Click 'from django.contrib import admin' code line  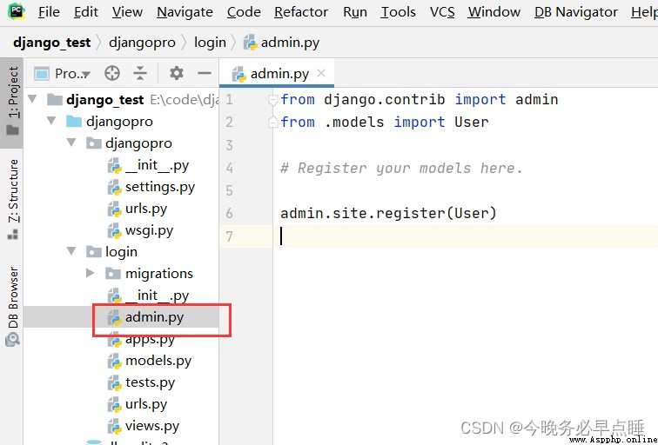pyautogui.click(x=420, y=100)
